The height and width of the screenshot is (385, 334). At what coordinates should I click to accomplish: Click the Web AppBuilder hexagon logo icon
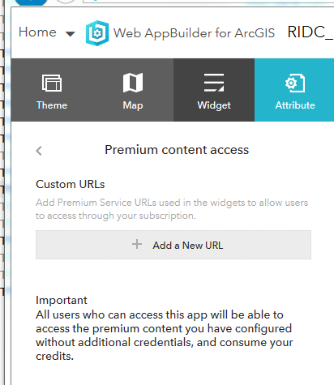[x=97, y=33]
